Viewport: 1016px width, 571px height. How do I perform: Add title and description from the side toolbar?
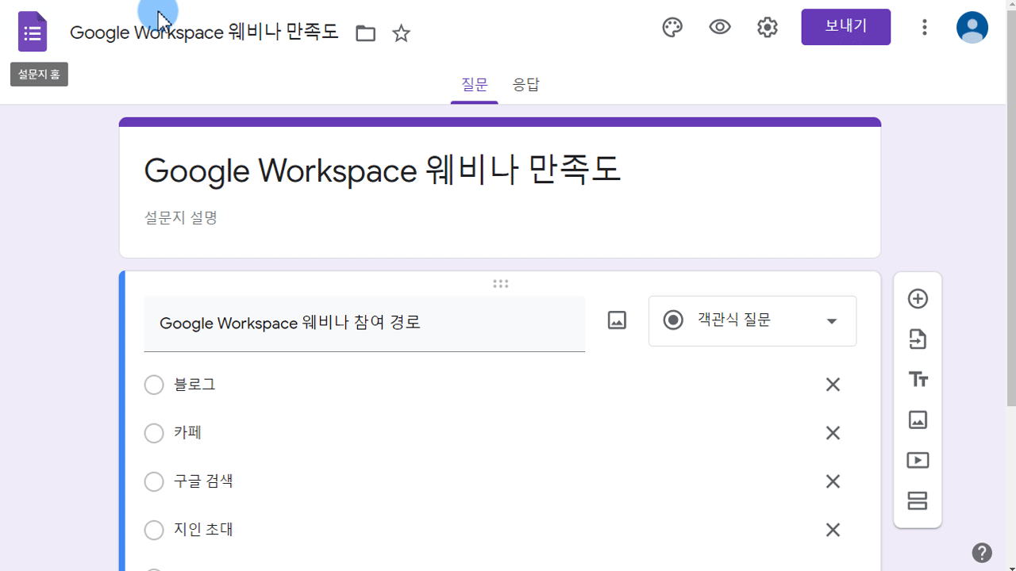pos(918,380)
